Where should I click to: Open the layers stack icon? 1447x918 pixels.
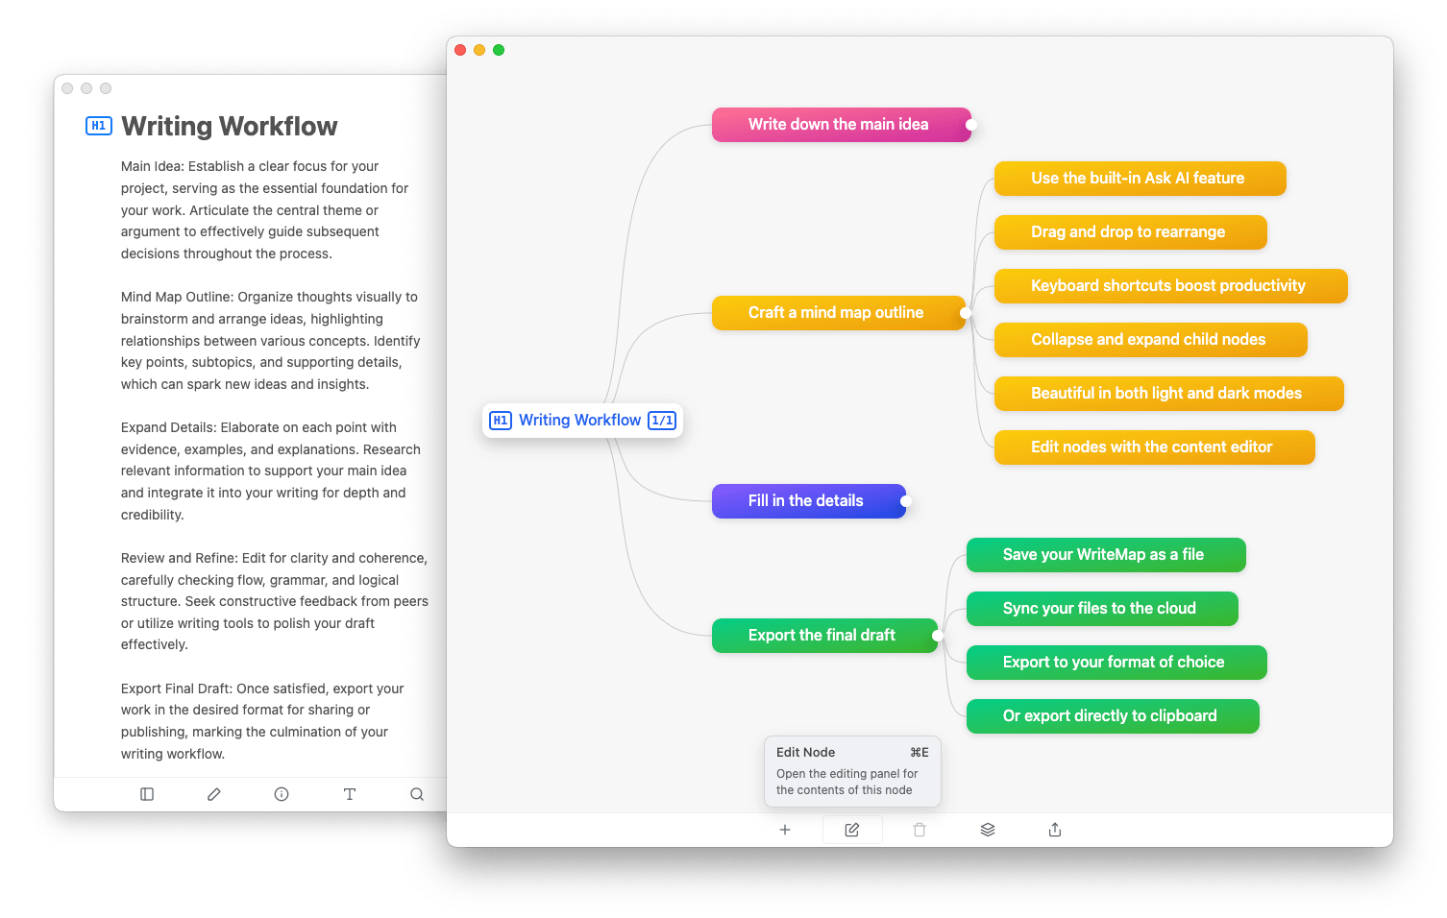(x=987, y=830)
